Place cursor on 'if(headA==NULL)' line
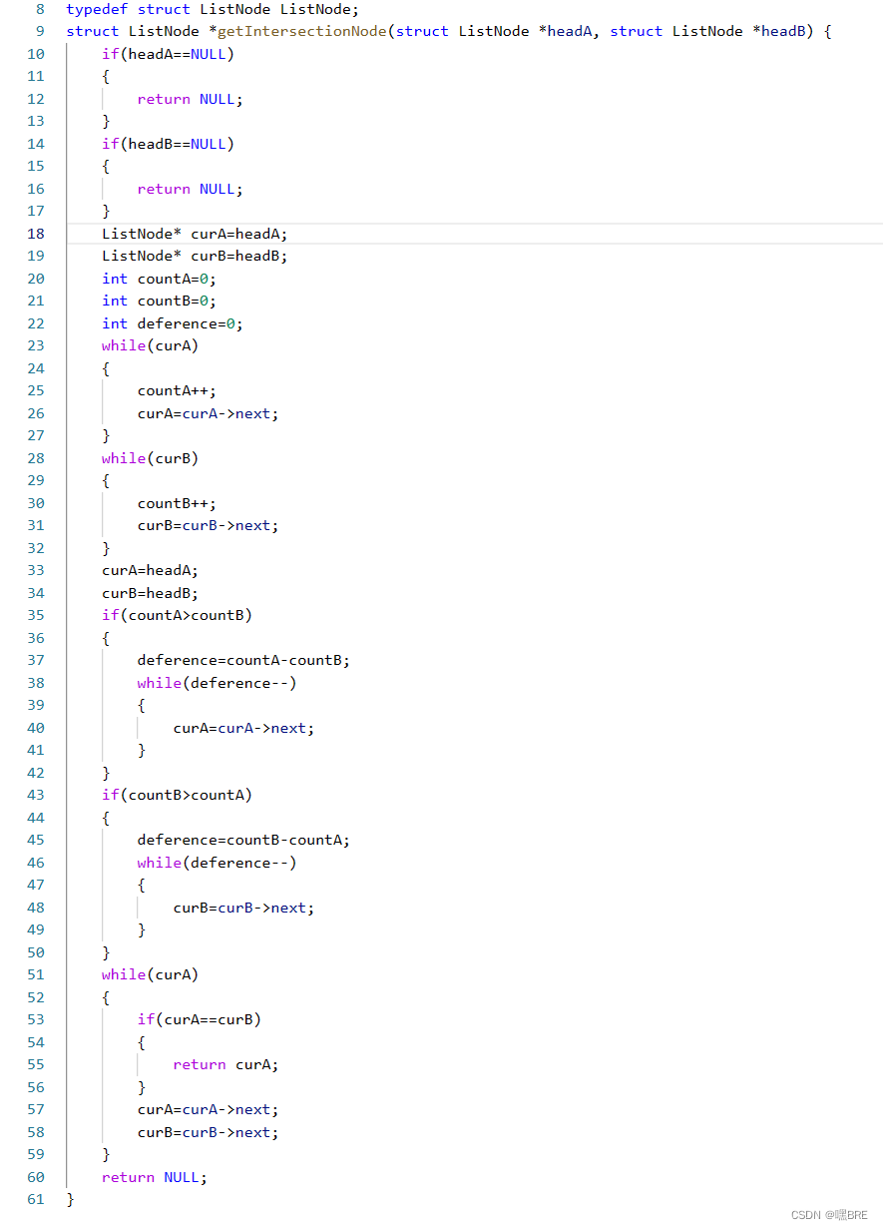883x1230 pixels. [x=168, y=54]
